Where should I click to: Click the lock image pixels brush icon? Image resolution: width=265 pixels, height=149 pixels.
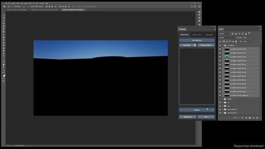[227, 41]
